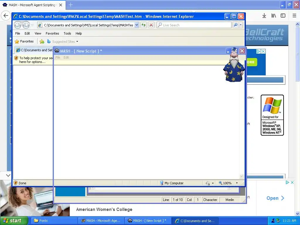Image resolution: width=300 pixels, height=225 pixels.
Task: Open the search provider options dropdown
Action: [241, 25]
